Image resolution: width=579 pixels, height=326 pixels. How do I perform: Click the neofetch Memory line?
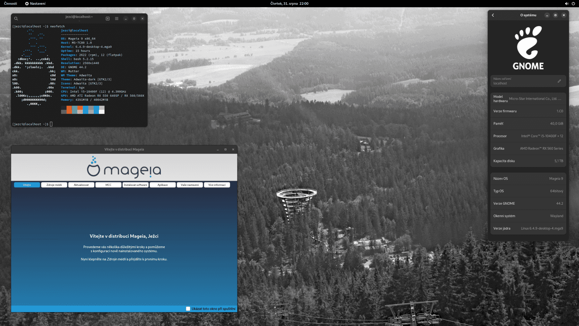click(84, 100)
